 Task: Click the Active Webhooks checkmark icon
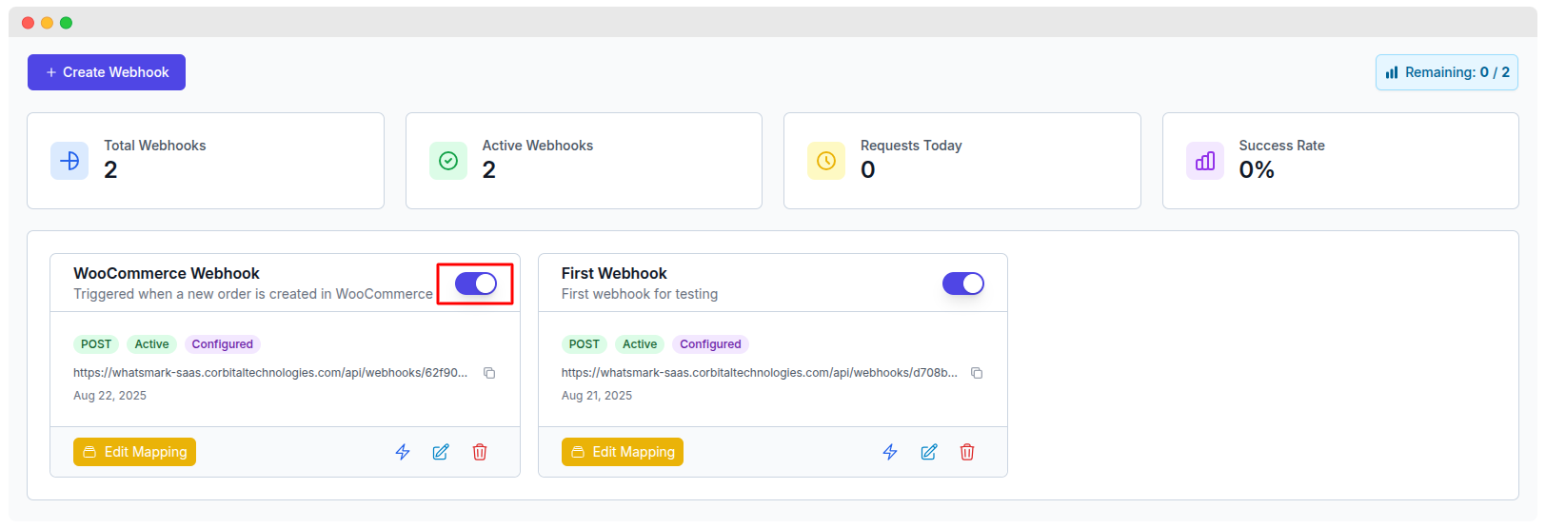click(x=448, y=161)
